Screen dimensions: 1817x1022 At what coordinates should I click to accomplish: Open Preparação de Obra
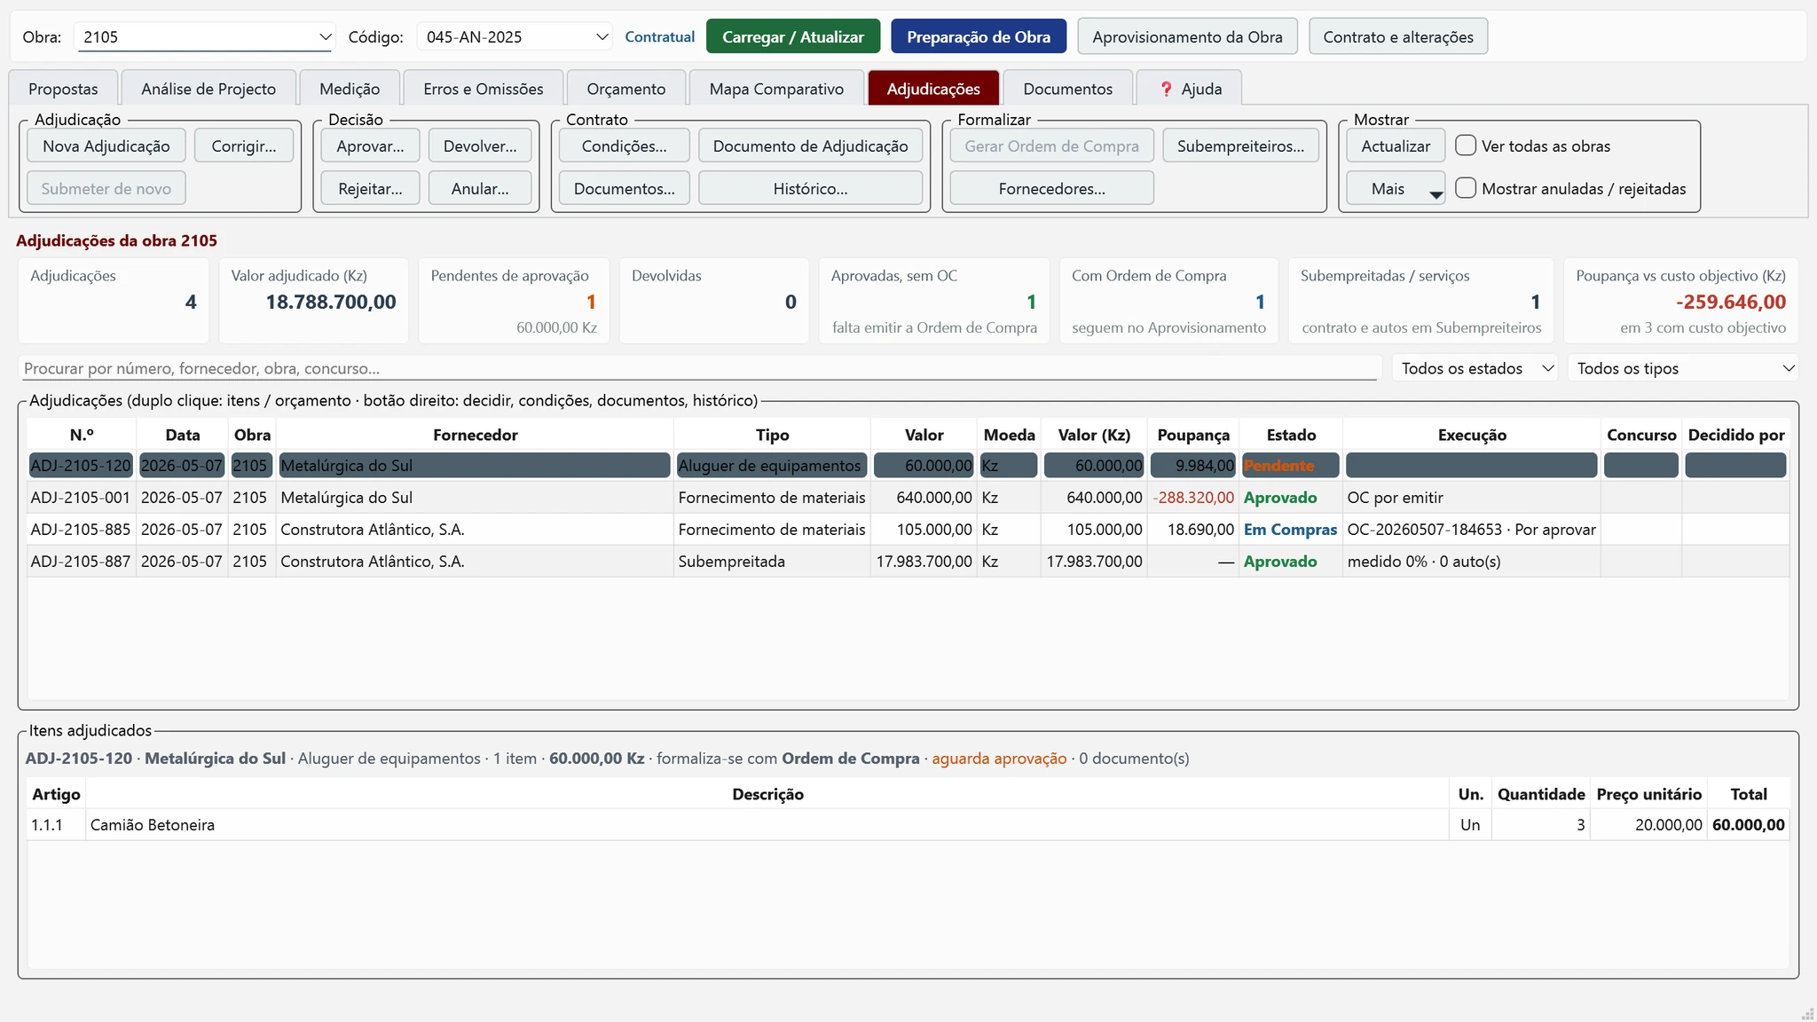pos(979,36)
